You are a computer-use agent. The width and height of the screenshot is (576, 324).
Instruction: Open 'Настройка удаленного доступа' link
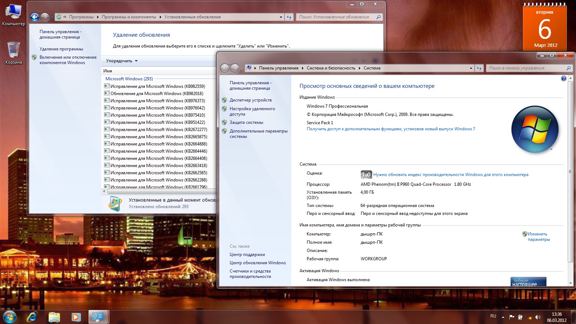pyautogui.click(x=252, y=111)
